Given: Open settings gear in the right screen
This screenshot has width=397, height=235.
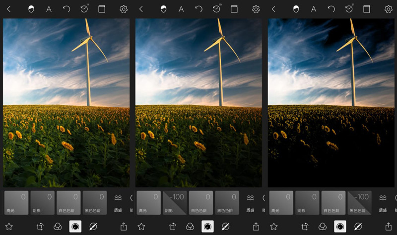Looking at the screenshot, I should coord(388,9).
